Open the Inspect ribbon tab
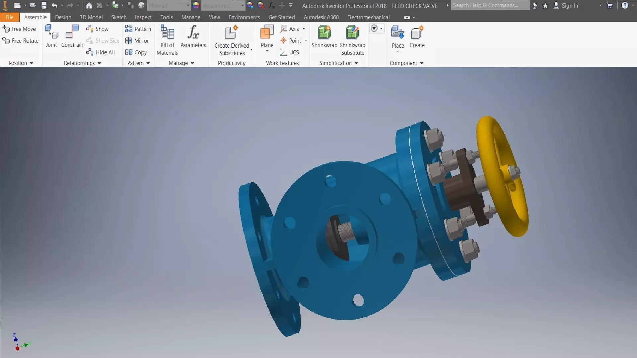This screenshot has width=637, height=358. point(143,17)
